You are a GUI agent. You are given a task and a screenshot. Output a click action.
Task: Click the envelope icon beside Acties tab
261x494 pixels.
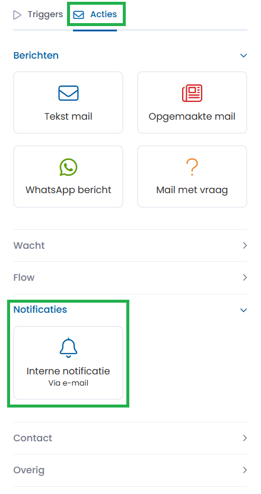(78, 15)
